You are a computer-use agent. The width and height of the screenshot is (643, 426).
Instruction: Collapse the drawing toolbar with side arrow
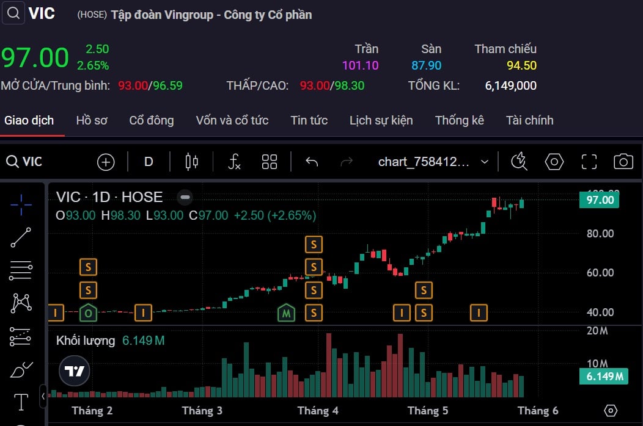click(43, 397)
